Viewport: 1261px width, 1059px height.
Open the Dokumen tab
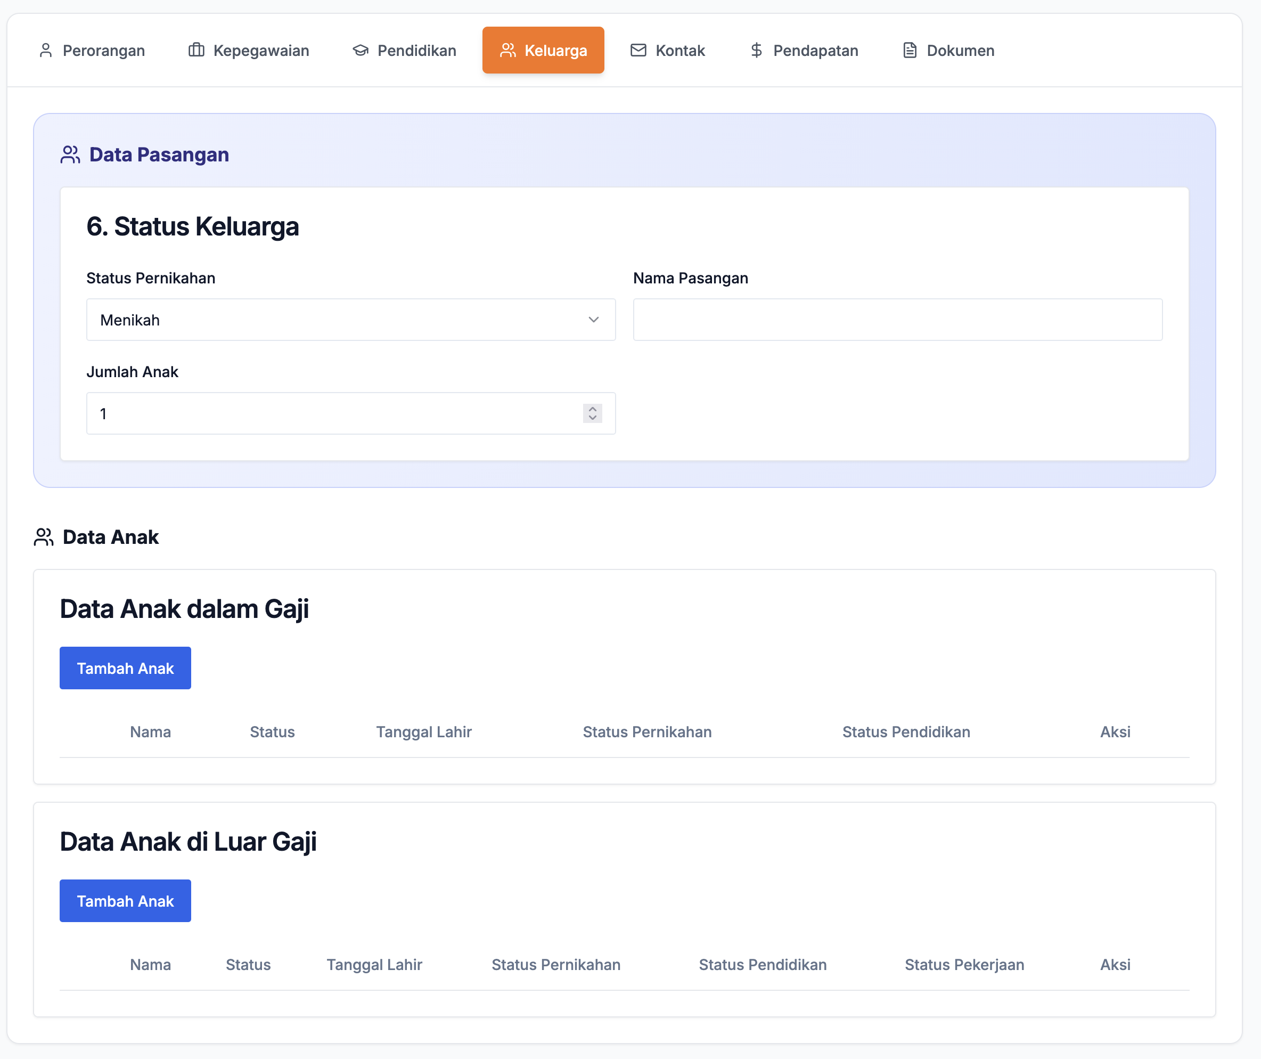[949, 51]
